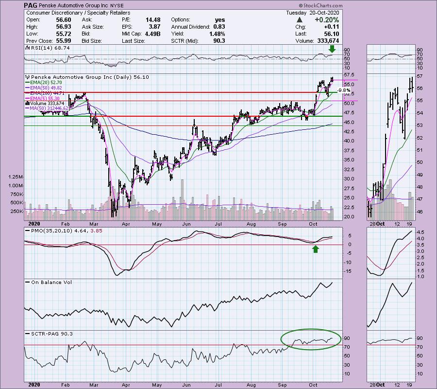Click the EPS value 3.87
437x389 pixels.
[154, 27]
